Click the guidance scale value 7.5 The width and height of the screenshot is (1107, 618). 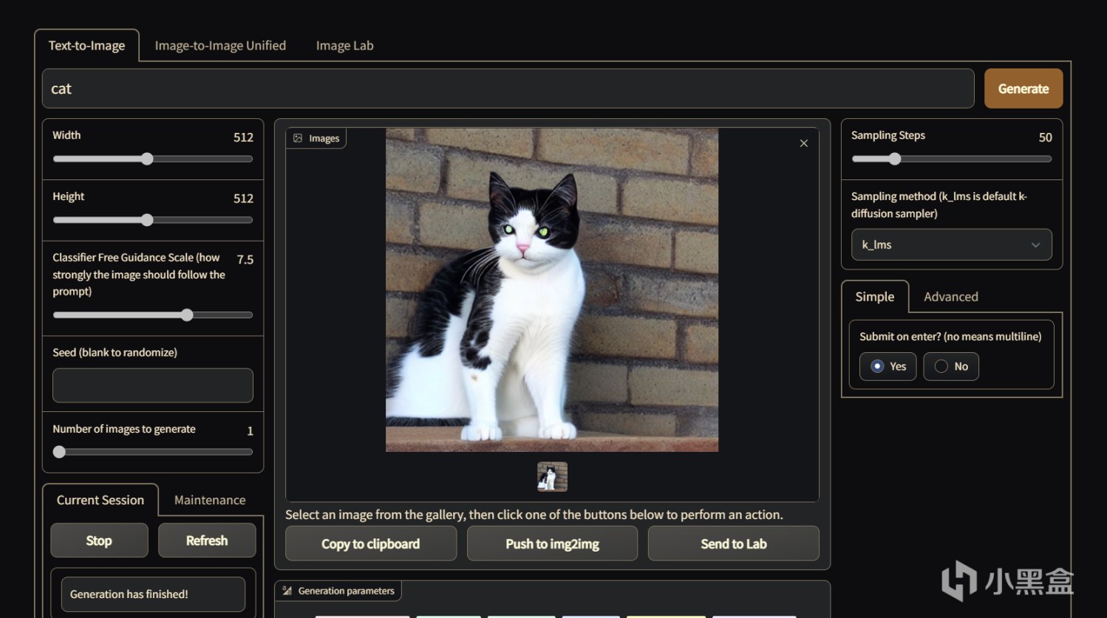coord(245,260)
